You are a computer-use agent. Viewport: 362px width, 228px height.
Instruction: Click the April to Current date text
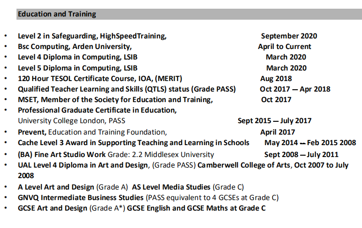tap(284, 46)
